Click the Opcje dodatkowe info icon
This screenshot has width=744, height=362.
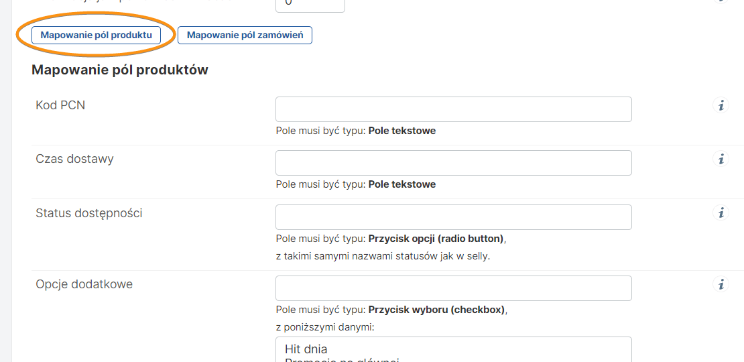(x=721, y=285)
